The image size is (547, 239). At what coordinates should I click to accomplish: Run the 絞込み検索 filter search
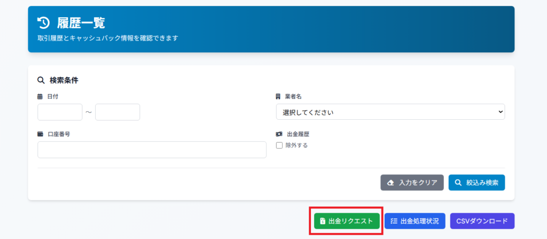pos(476,183)
